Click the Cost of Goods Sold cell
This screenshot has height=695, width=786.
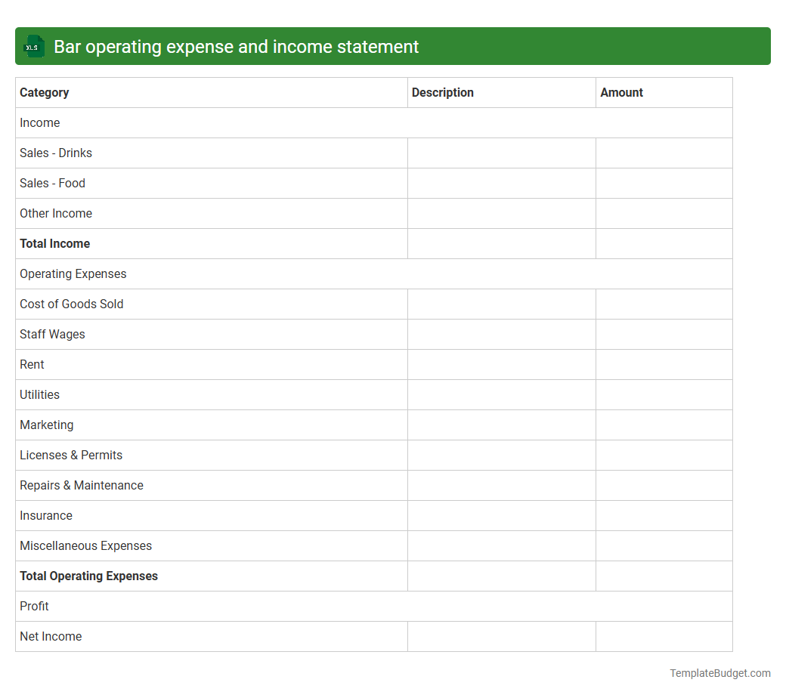click(x=71, y=304)
